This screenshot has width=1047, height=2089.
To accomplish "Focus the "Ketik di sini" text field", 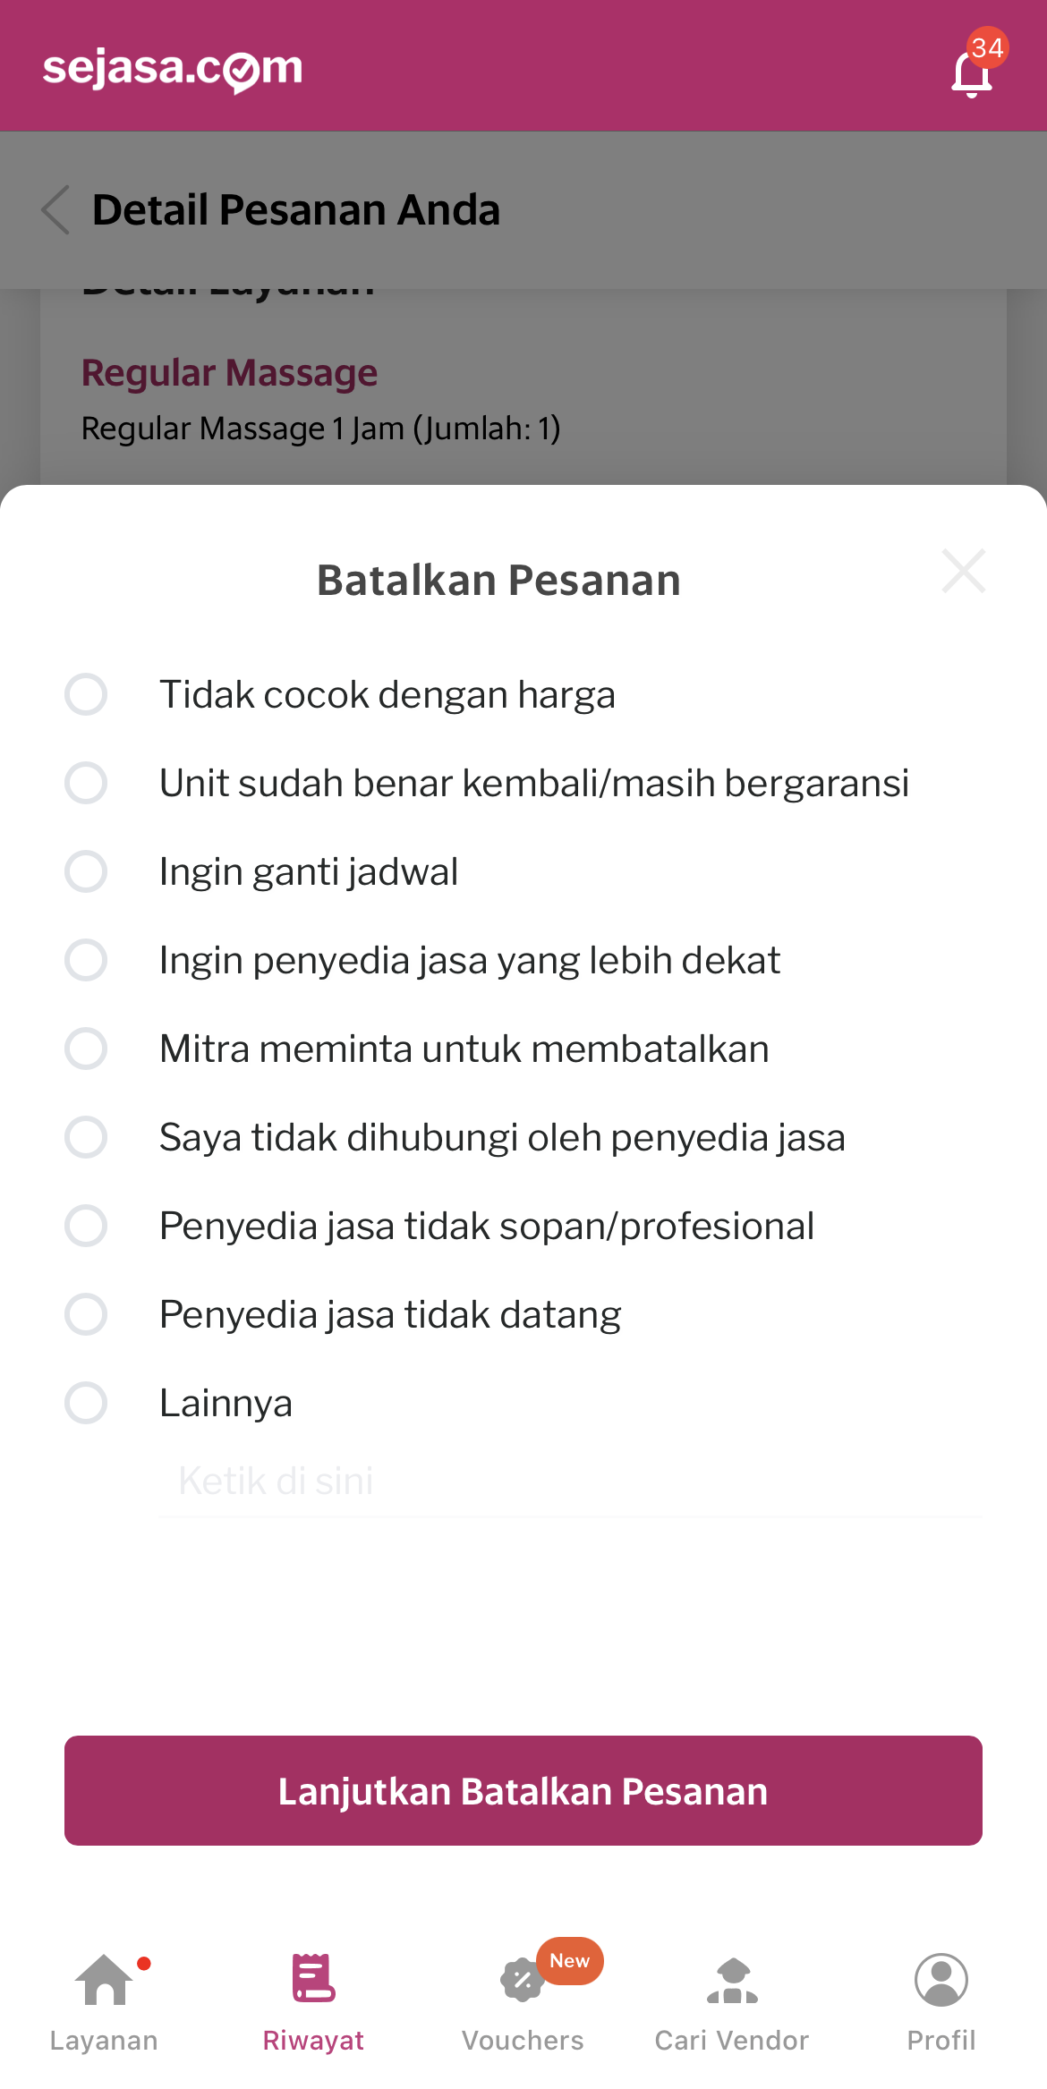I will (x=569, y=1482).
